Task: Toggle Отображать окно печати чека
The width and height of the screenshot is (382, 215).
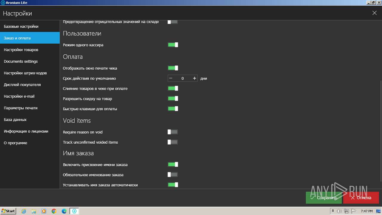Action: pyautogui.click(x=173, y=68)
